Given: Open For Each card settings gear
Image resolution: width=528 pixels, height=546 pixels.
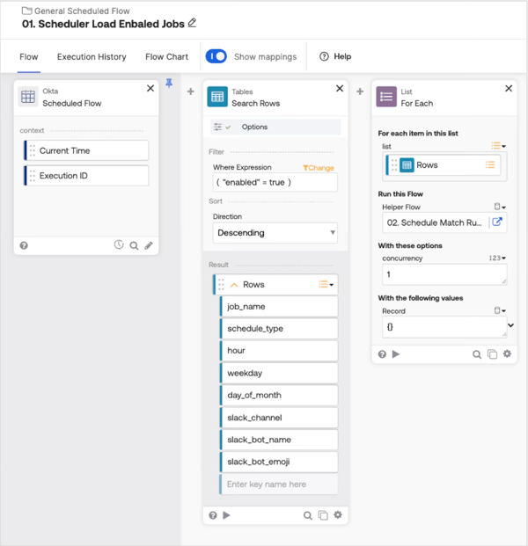Looking at the screenshot, I should (507, 353).
